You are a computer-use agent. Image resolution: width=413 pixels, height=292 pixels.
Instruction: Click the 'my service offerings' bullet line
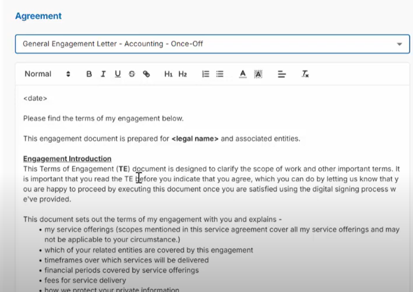coord(222,234)
